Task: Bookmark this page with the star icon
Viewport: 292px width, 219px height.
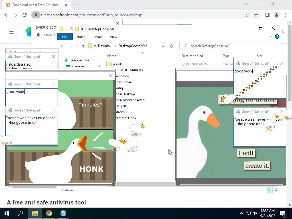Action: coord(256,15)
